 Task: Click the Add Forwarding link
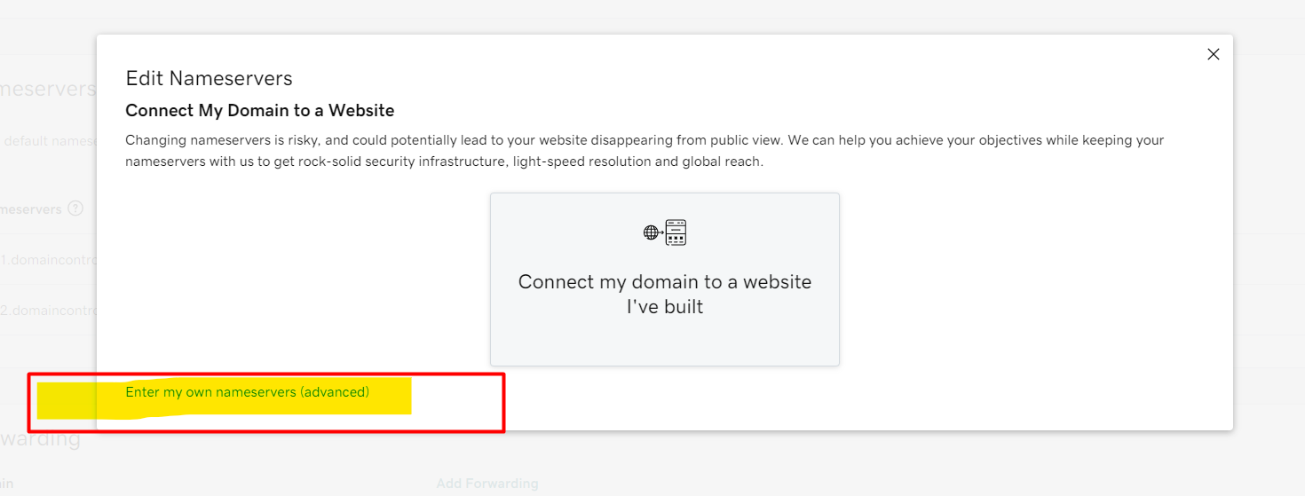tap(486, 484)
